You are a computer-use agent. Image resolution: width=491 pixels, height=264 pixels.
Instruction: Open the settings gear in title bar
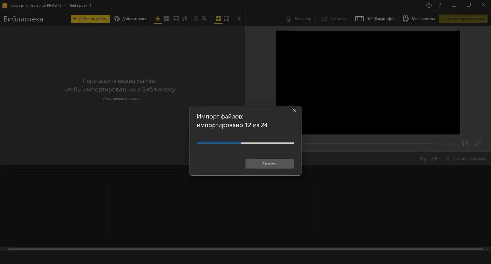click(429, 5)
